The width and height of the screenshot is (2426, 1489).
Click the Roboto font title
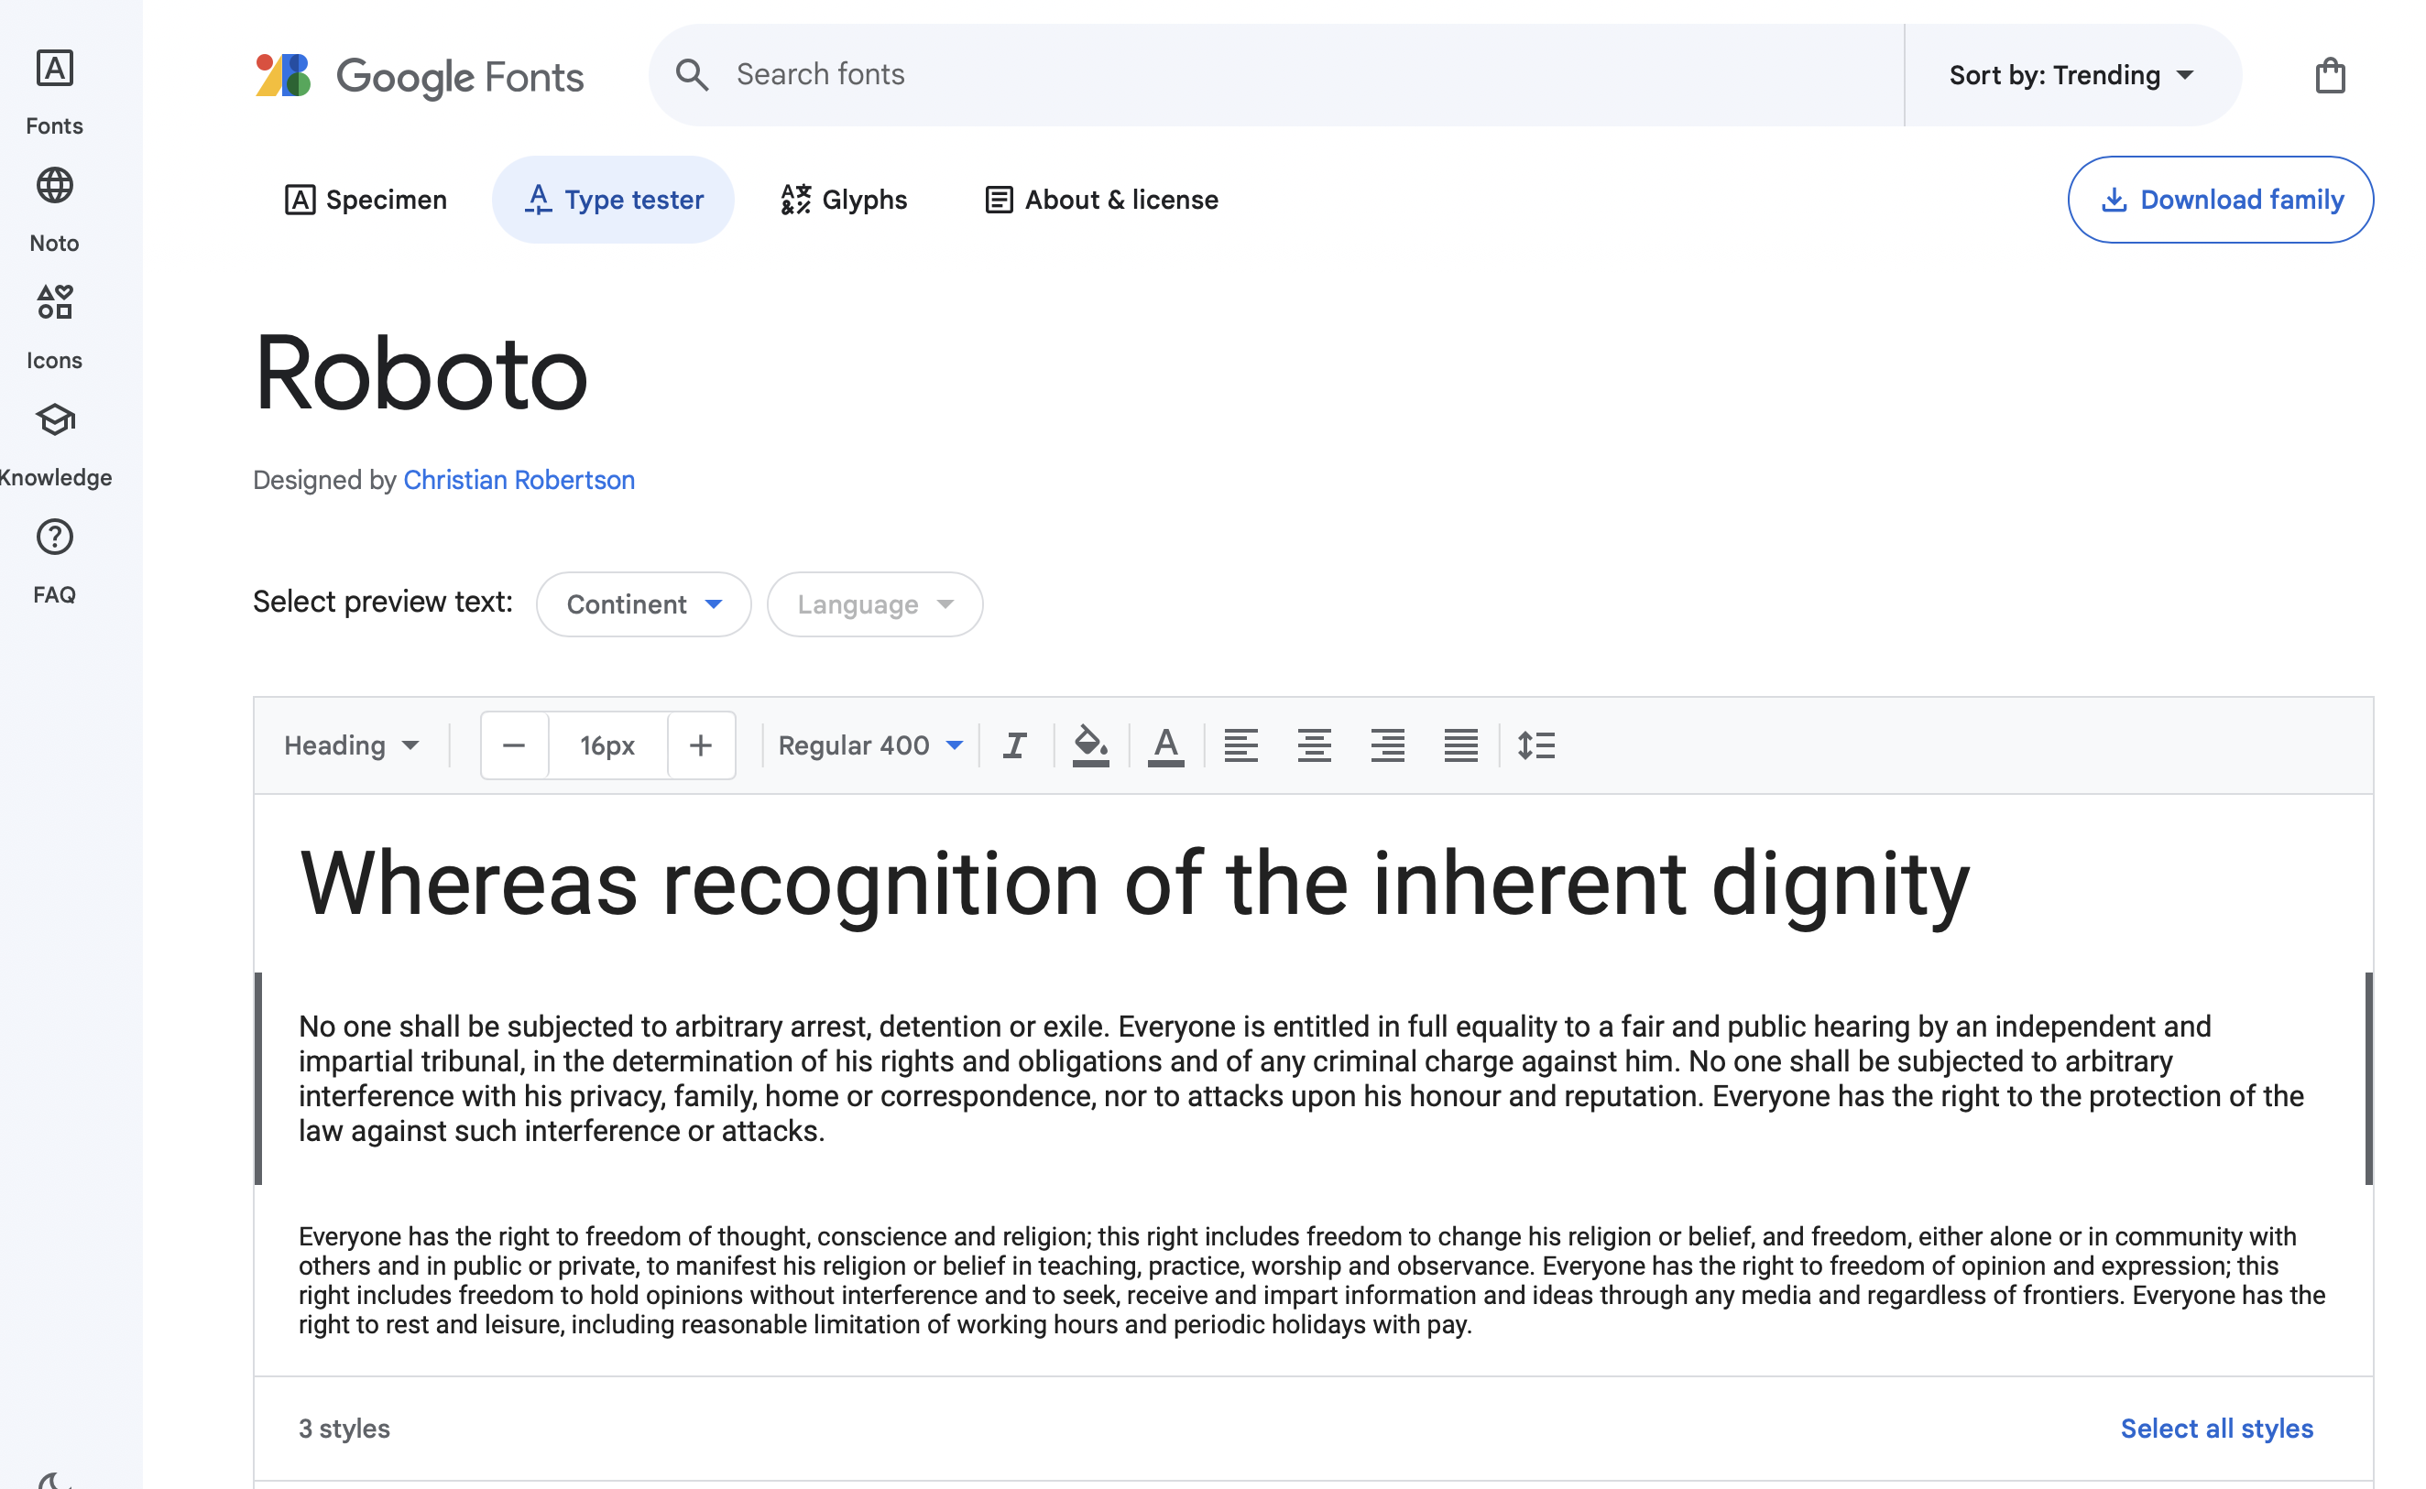[x=421, y=374]
